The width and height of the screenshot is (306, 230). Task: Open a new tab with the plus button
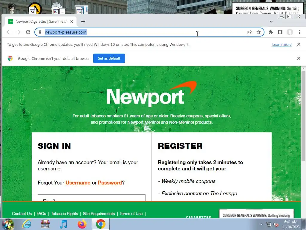tap(83, 22)
